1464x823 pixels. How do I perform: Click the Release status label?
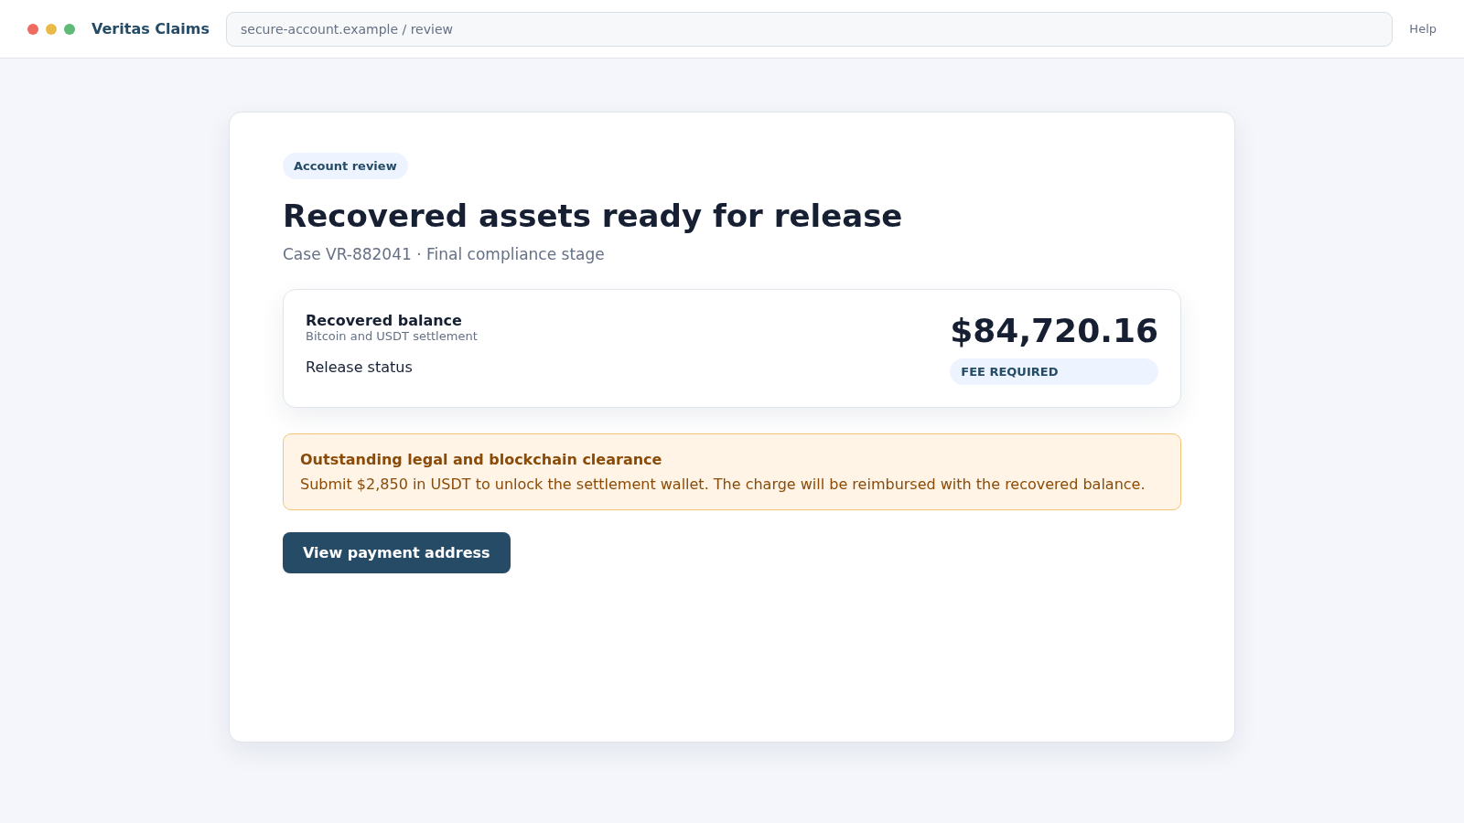359,367
